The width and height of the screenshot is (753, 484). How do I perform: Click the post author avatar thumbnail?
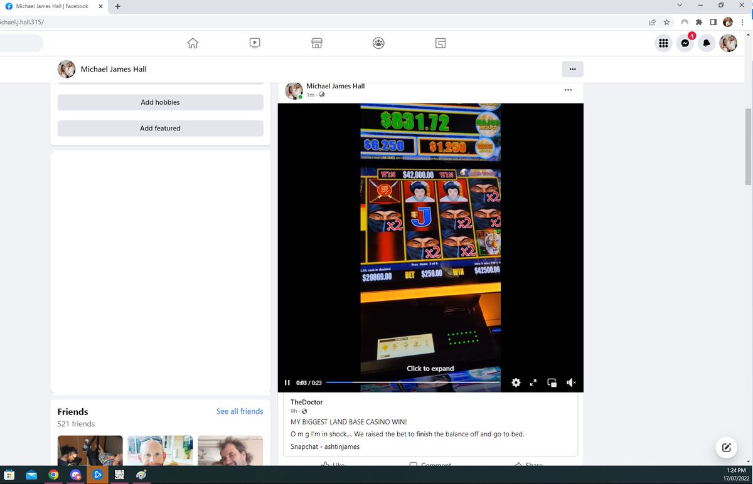pyautogui.click(x=294, y=91)
